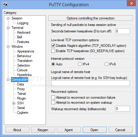Click the About button

(17, 130)
